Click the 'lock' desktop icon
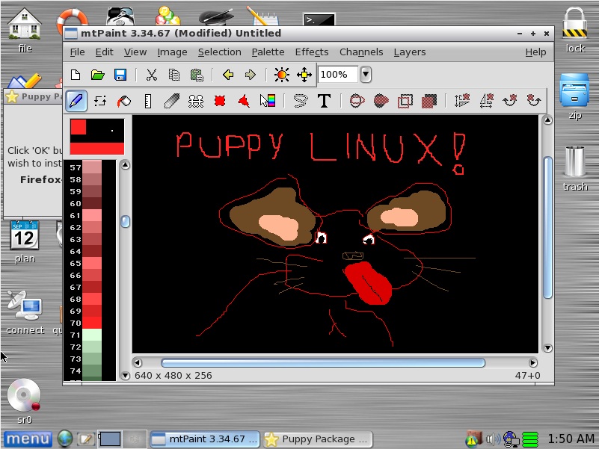599x449 pixels. 575,31
